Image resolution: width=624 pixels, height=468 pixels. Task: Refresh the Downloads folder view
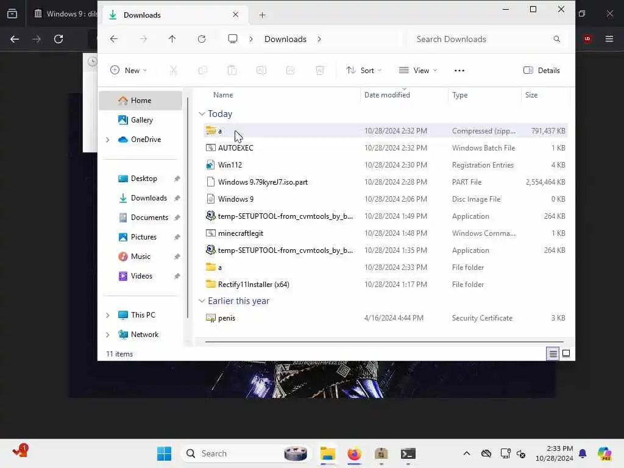click(202, 39)
